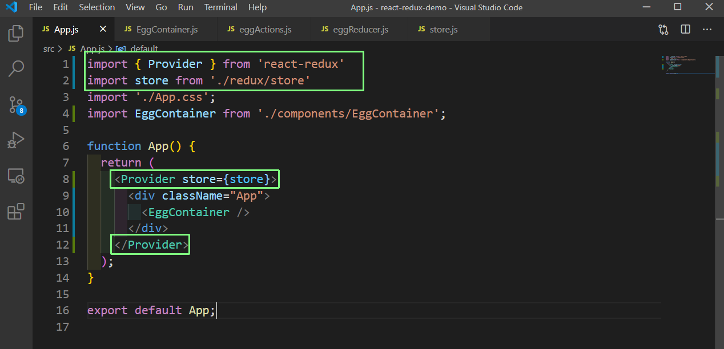Click the EggContainer self-closing tag on line 10
Screen dimensions: 724x349
point(196,212)
